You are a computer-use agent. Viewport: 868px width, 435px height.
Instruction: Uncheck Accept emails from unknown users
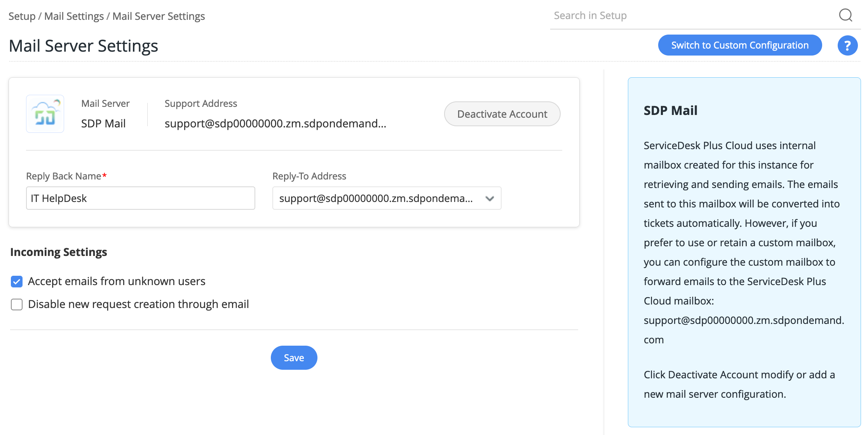point(17,282)
